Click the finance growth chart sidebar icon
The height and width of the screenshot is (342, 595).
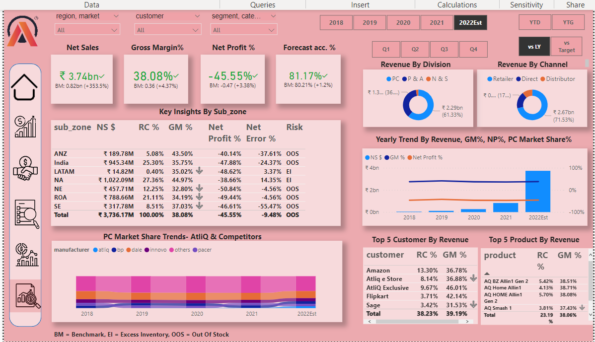[x=25, y=127]
